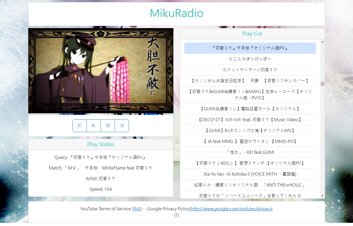This screenshot has width=353, height=226.
Task: Click the Artist: 初音ミク line
Action: tap(101, 179)
